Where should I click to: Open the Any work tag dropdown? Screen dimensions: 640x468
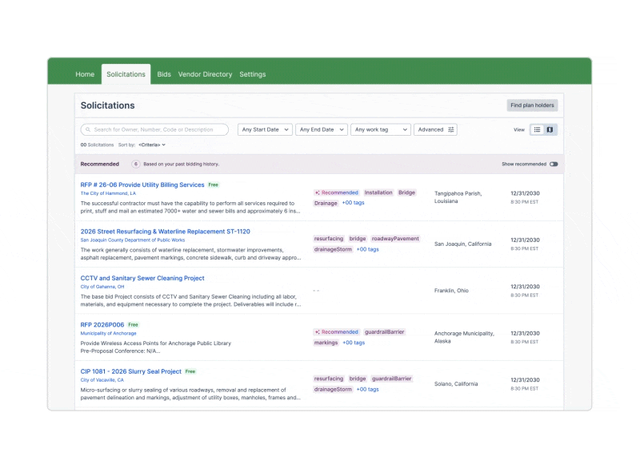click(380, 129)
